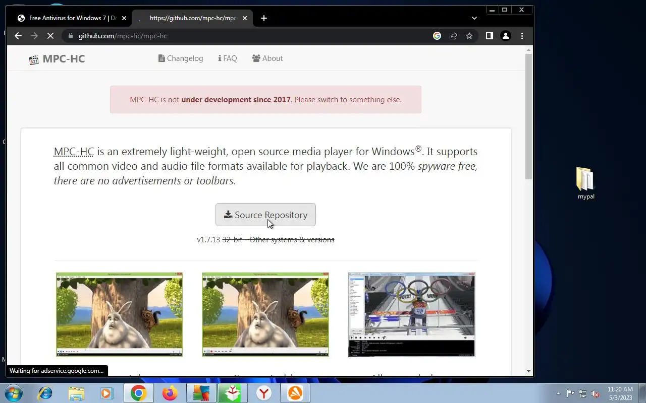Open the About navigation link
This screenshot has height=403, width=646.
tap(267, 58)
